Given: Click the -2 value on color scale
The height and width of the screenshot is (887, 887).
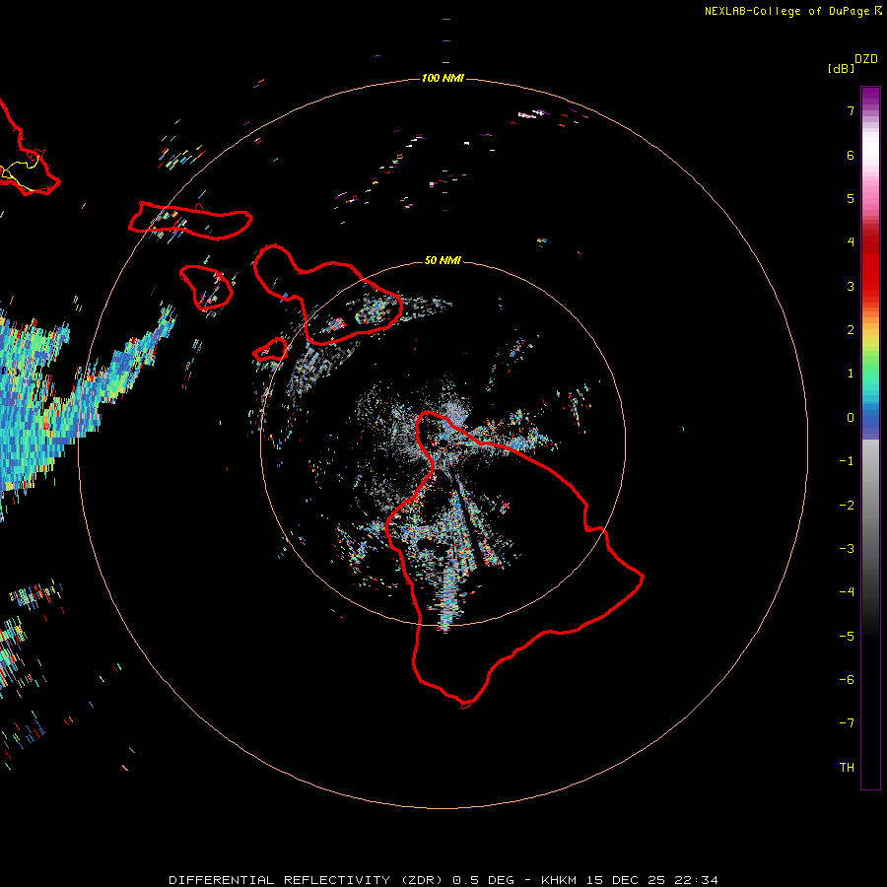Looking at the screenshot, I should [847, 506].
